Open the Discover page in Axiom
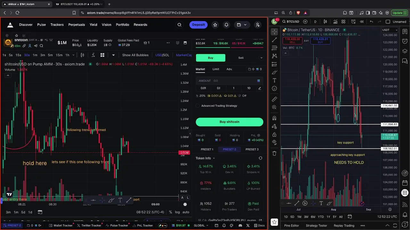This screenshot has height=230, width=410. (x=26, y=25)
